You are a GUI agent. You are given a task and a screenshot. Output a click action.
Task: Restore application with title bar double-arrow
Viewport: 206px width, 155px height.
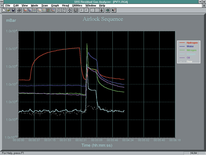204,2
